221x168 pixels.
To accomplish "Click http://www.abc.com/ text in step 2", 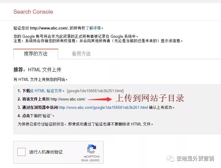I will 68,99.
